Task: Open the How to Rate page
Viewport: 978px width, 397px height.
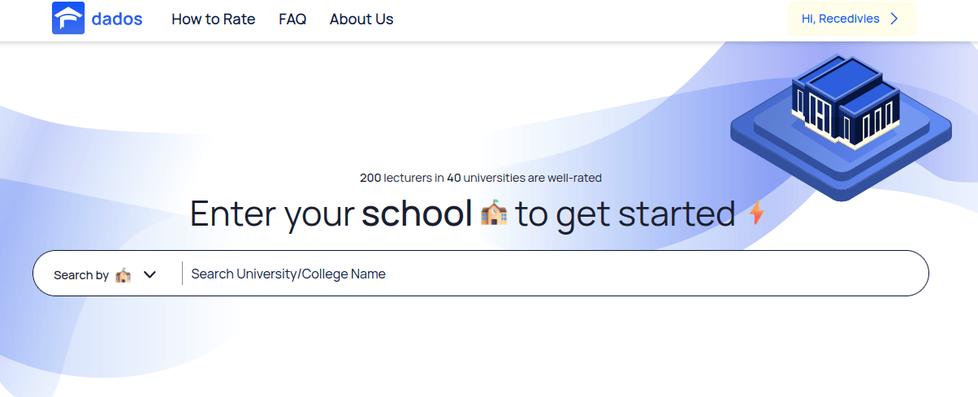Action: [214, 19]
